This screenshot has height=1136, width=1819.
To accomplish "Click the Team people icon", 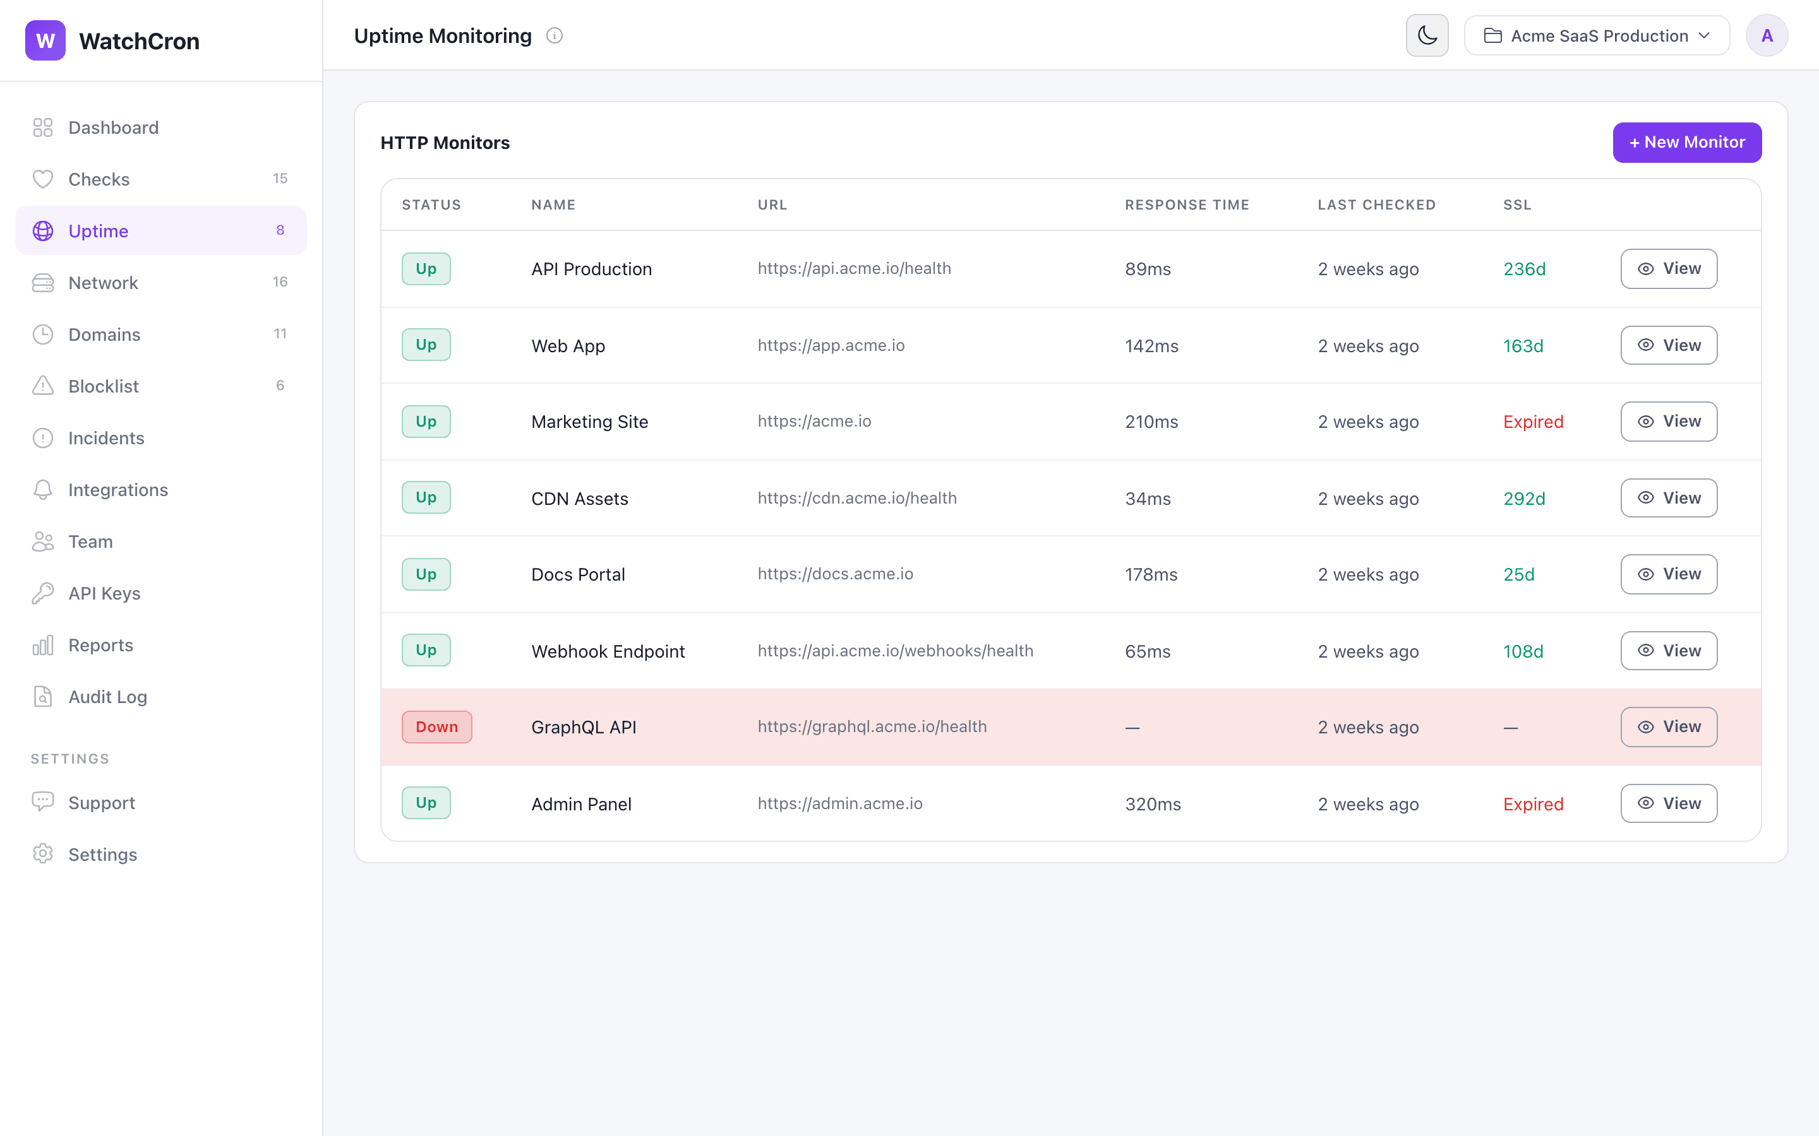I will [x=43, y=541].
